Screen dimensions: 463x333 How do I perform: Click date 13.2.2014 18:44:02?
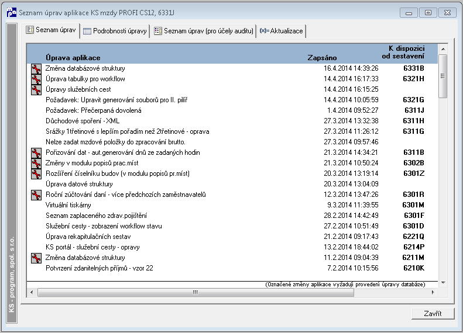click(351, 247)
